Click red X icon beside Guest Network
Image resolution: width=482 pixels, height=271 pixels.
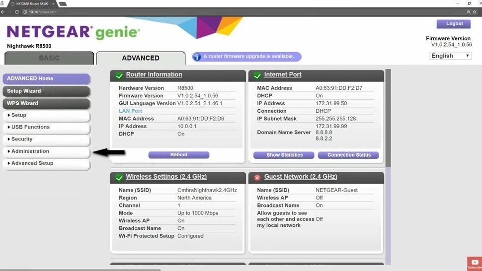click(x=257, y=177)
